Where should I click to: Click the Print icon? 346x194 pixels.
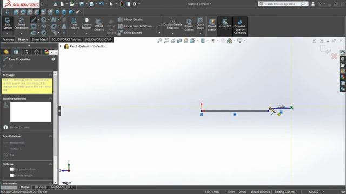pos(91,4)
